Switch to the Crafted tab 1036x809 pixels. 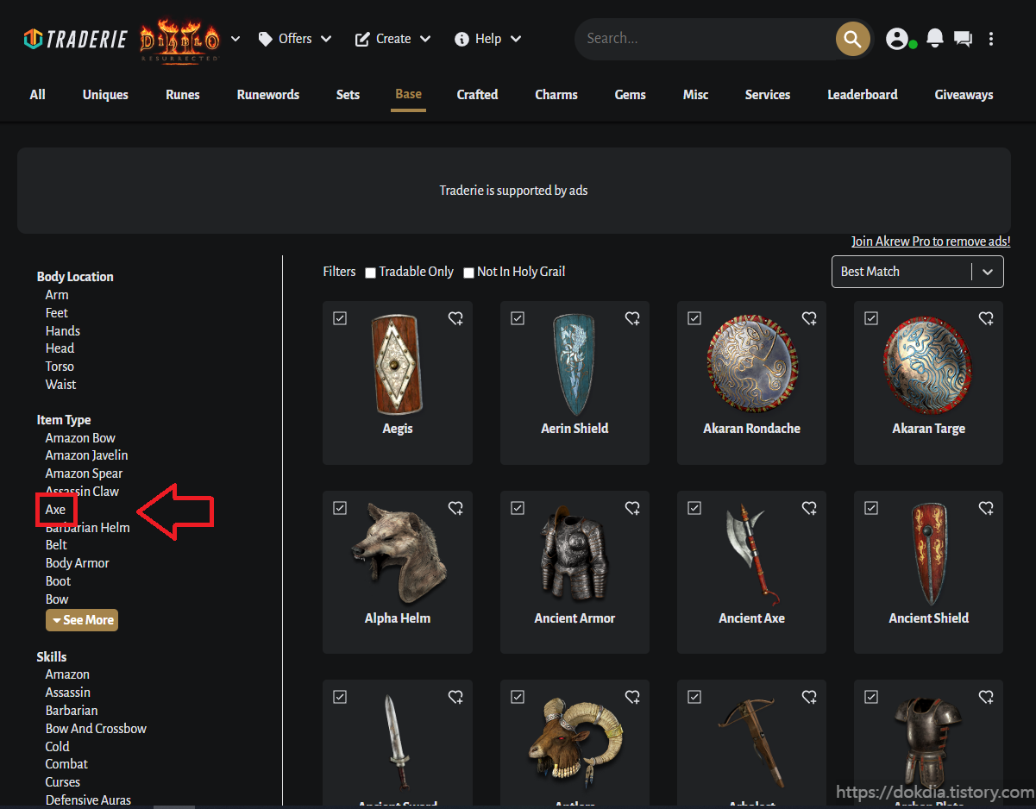477,95
